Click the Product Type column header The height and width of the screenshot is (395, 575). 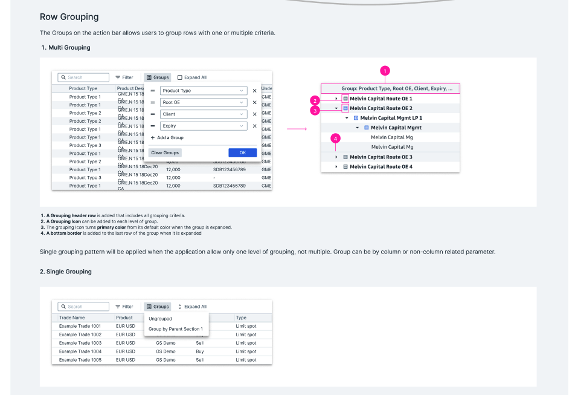tap(83, 88)
